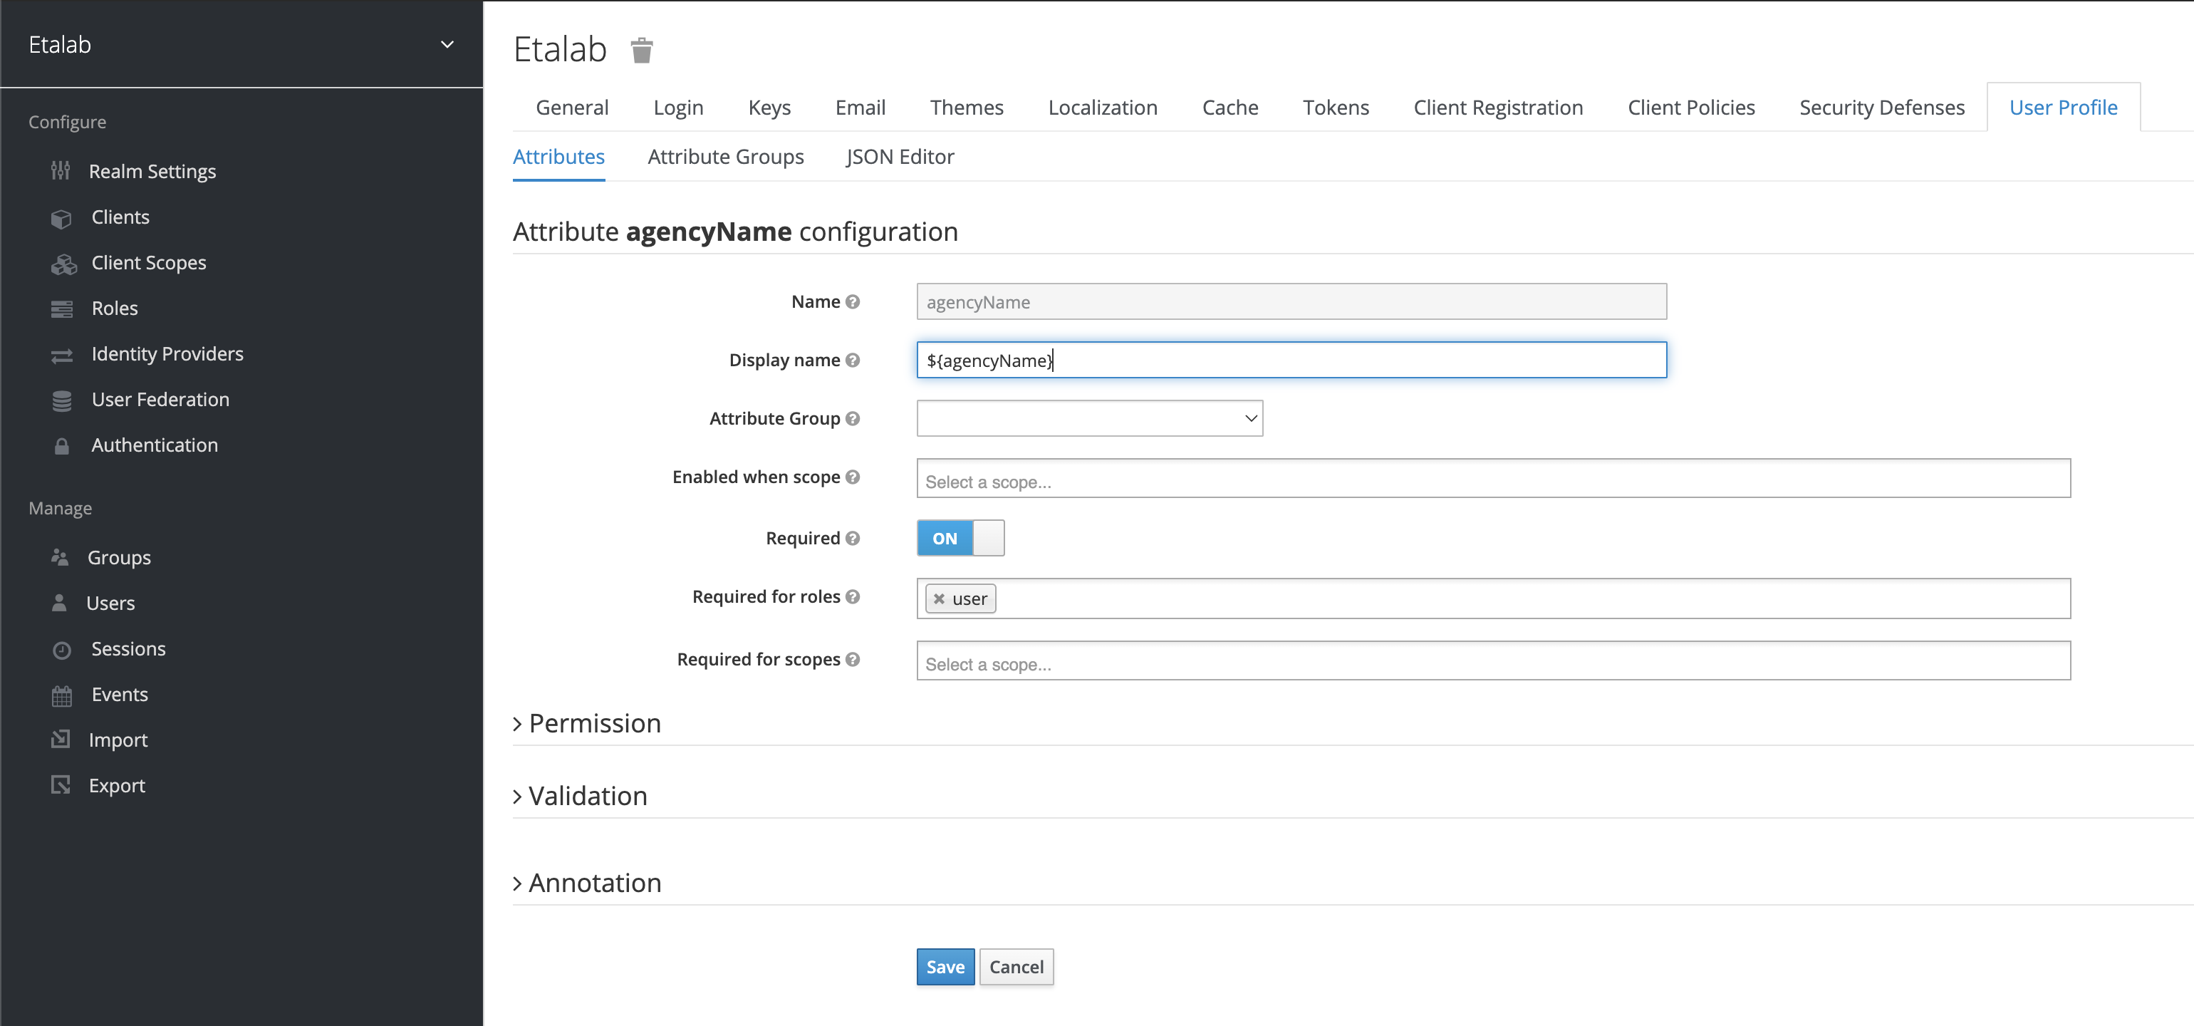Open Roles via its sidebar icon

[x=61, y=309]
